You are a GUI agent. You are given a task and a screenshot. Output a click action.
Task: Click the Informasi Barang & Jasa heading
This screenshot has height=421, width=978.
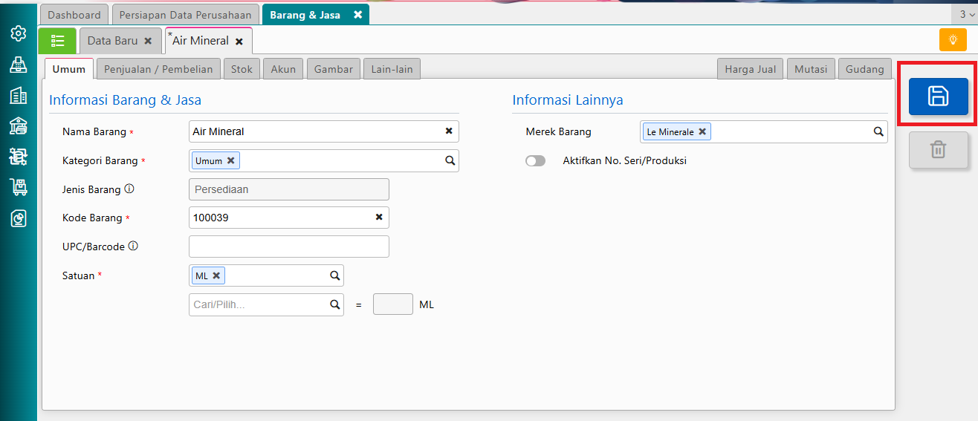coord(125,99)
